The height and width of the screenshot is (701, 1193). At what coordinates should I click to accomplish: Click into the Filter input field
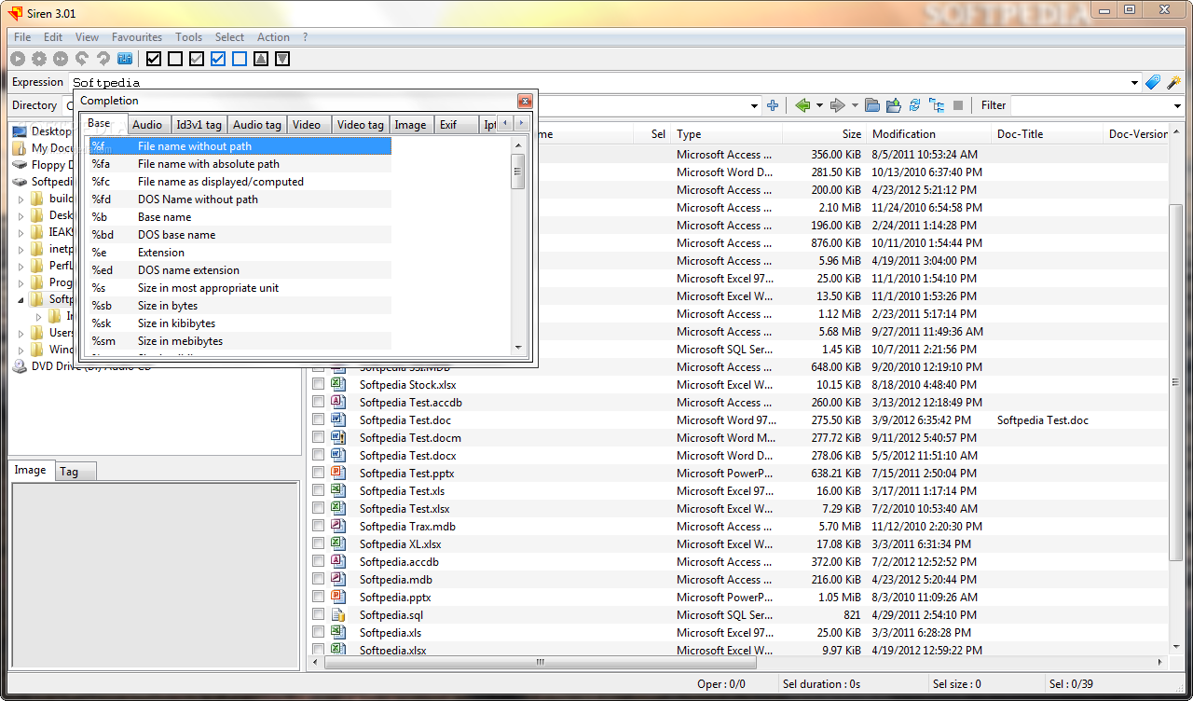tap(1089, 105)
